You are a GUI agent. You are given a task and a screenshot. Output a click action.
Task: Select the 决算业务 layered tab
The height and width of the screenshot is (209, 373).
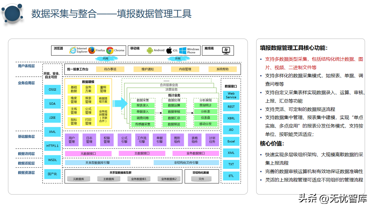click(x=171, y=90)
